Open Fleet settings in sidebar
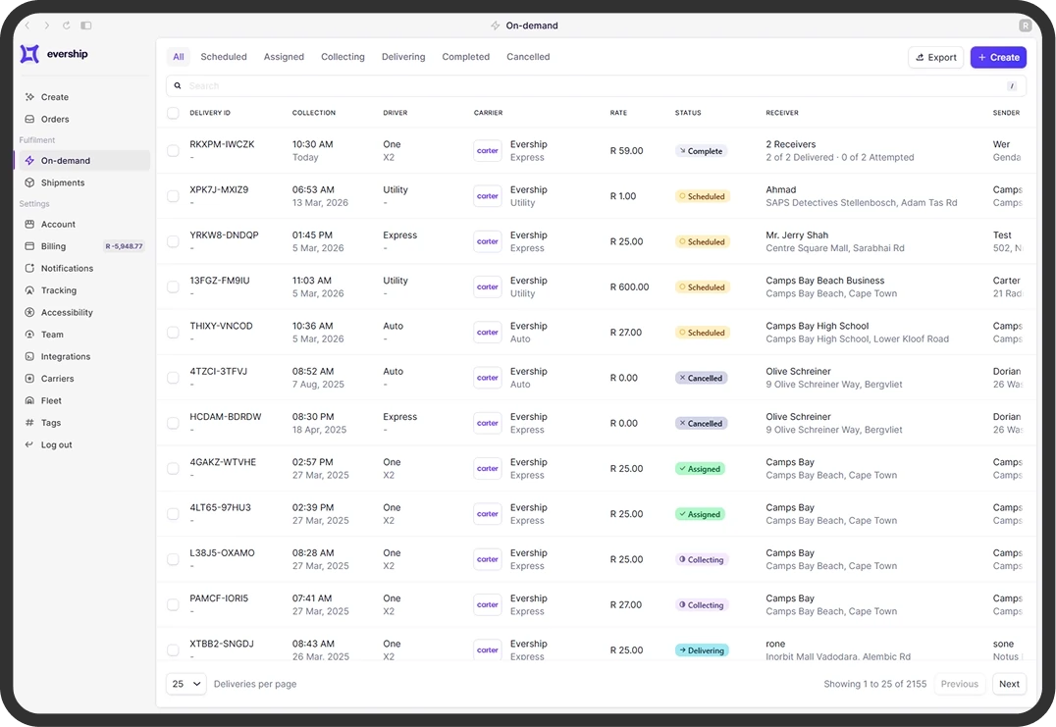This screenshot has width=1056, height=727. [51, 400]
